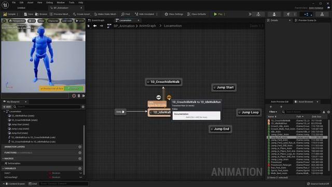Select the Jump Start state node
332x187 pixels.
pyautogui.click(x=224, y=87)
